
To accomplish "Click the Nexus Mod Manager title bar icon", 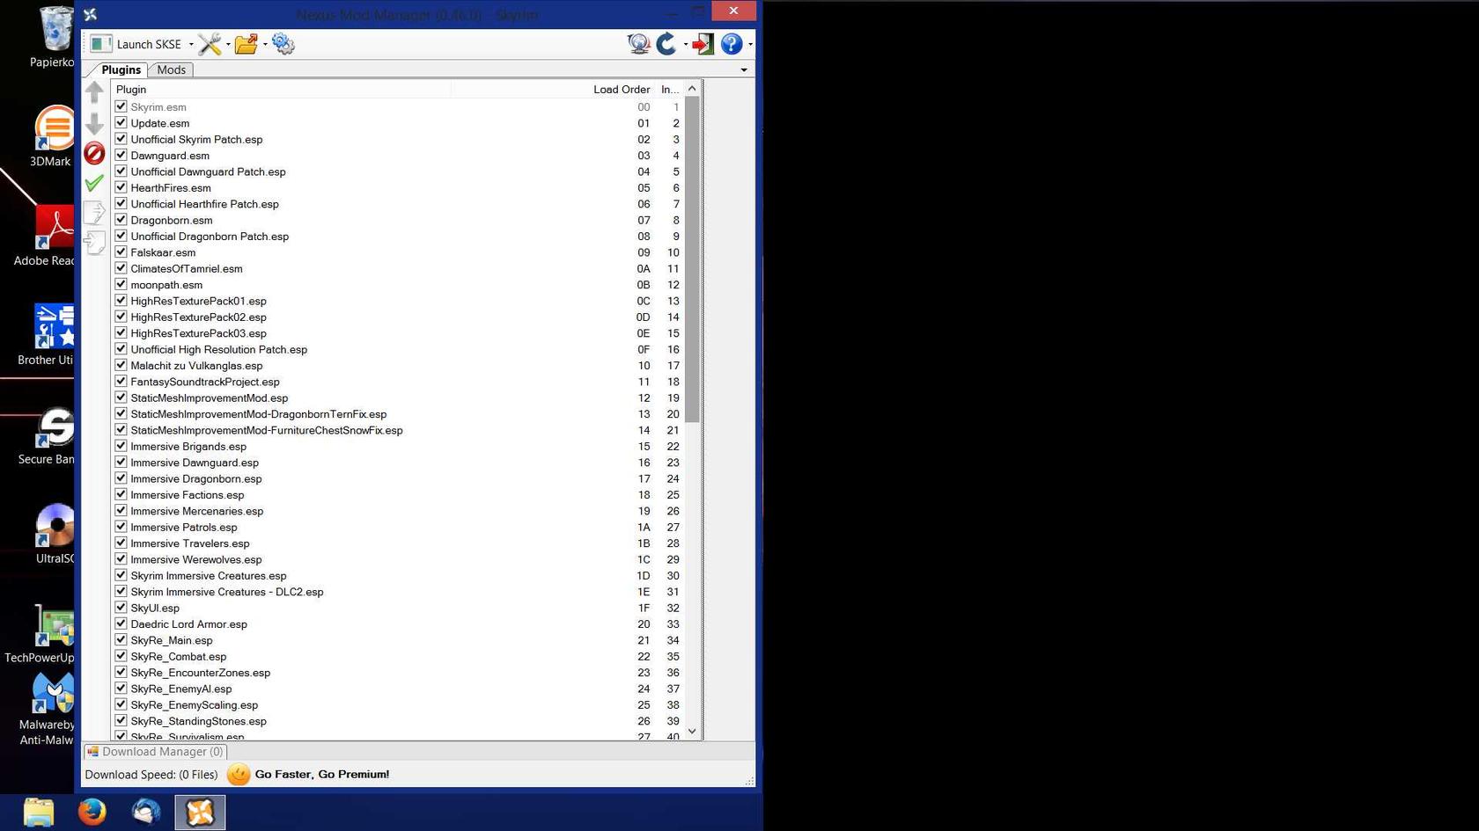I will pos(90,14).
